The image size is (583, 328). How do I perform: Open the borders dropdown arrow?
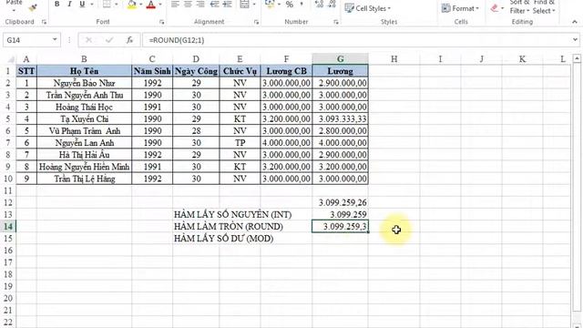pos(117,5)
